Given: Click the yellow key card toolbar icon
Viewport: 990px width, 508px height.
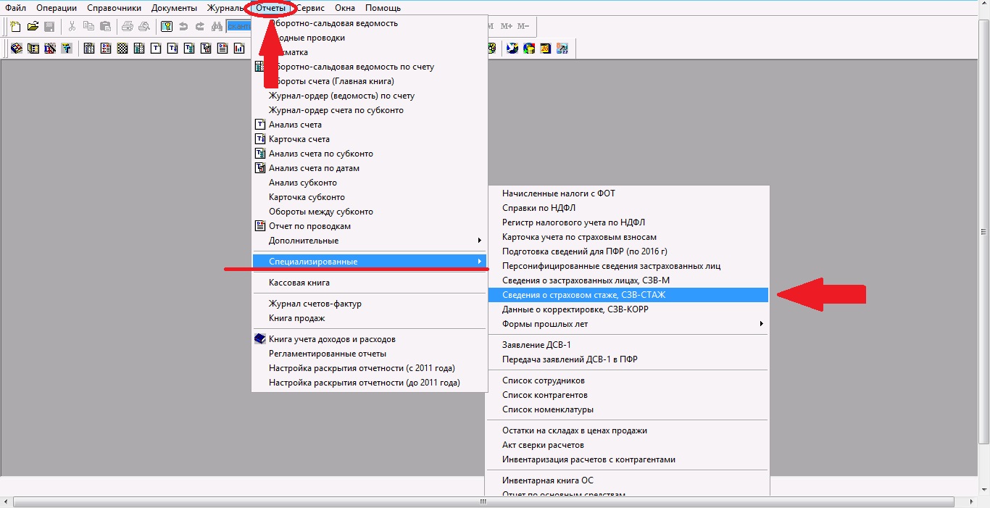Looking at the screenshot, I should pos(167,27).
